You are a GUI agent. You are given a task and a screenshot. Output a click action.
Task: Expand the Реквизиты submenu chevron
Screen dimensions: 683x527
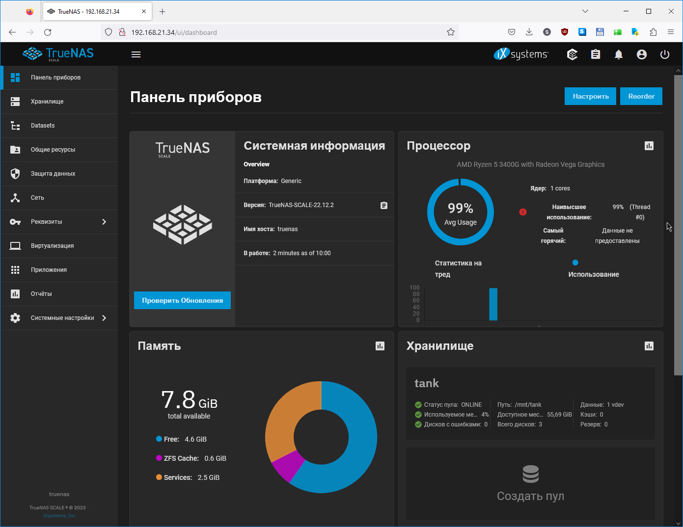(x=104, y=222)
